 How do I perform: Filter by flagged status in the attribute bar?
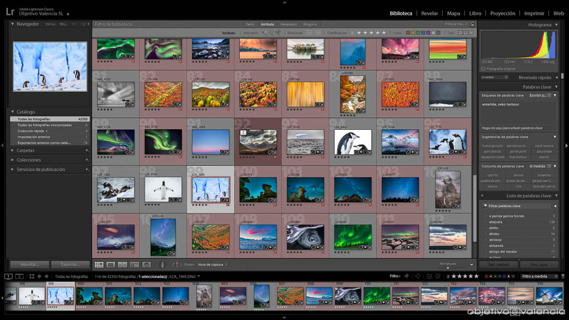click(266, 33)
